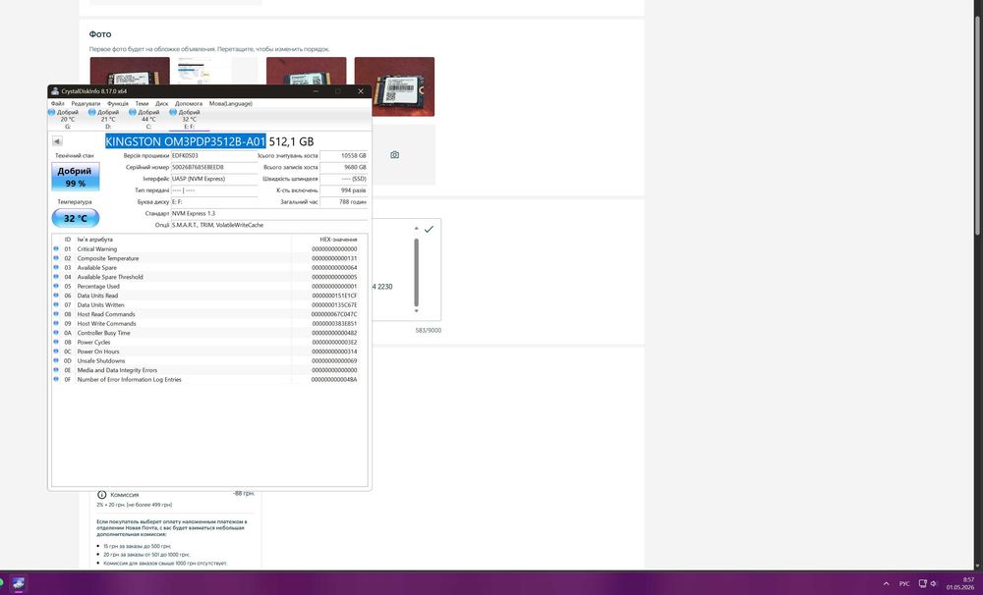This screenshot has width=983, height=595.
Task: Click the green checkmark in the text box
Action: pos(429,229)
